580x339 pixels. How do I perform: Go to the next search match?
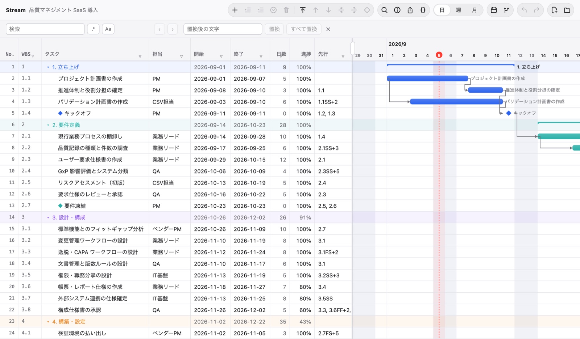coord(173,29)
